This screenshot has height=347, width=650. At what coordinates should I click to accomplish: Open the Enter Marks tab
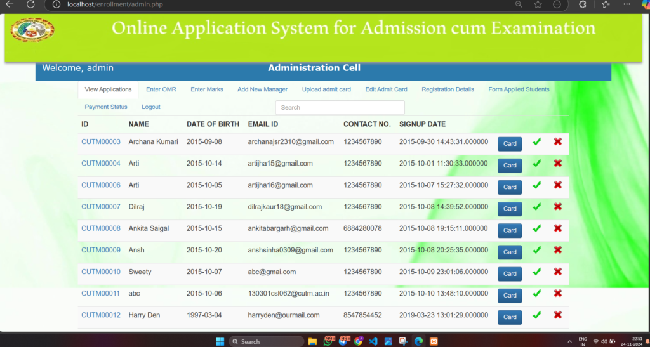tap(207, 89)
